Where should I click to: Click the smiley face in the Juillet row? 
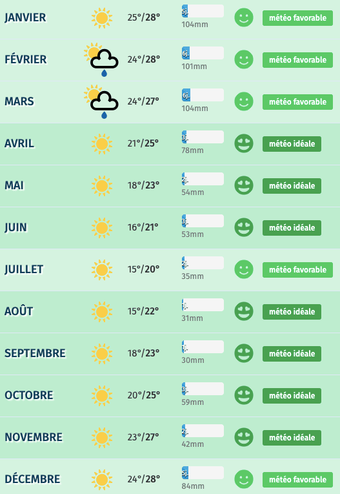244,269
